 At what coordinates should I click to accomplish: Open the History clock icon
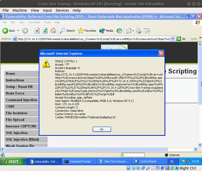pyautogui.click(x=119, y=31)
